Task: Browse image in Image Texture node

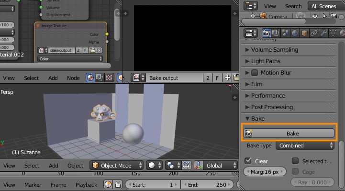Action: point(43,50)
